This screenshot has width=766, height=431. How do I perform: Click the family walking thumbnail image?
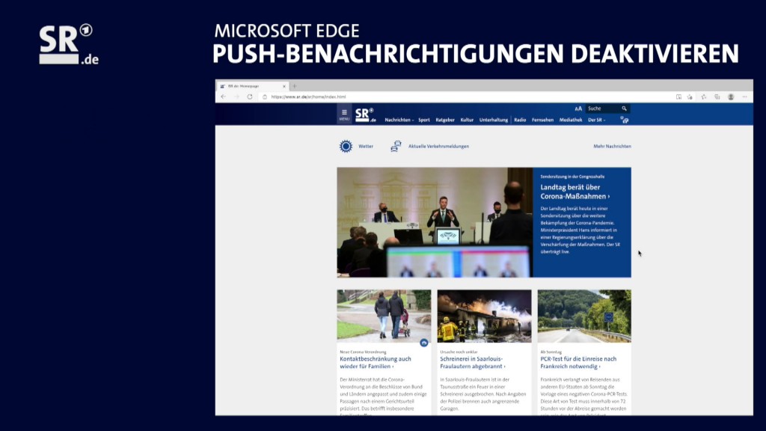(384, 317)
